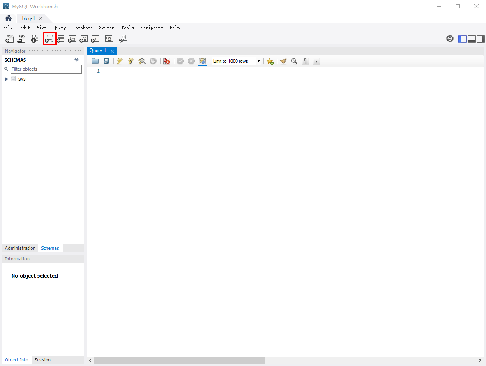Expand the sys schema tree node
The image size is (486, 366).
tap(6, 79)
